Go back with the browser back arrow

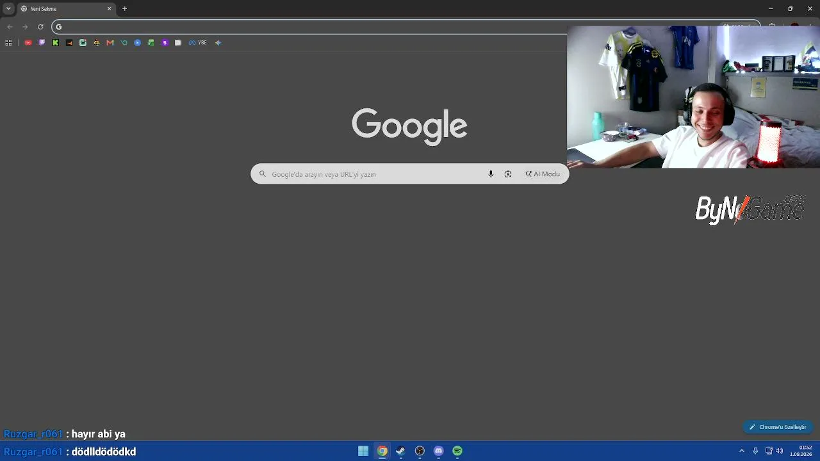(10, 27)
